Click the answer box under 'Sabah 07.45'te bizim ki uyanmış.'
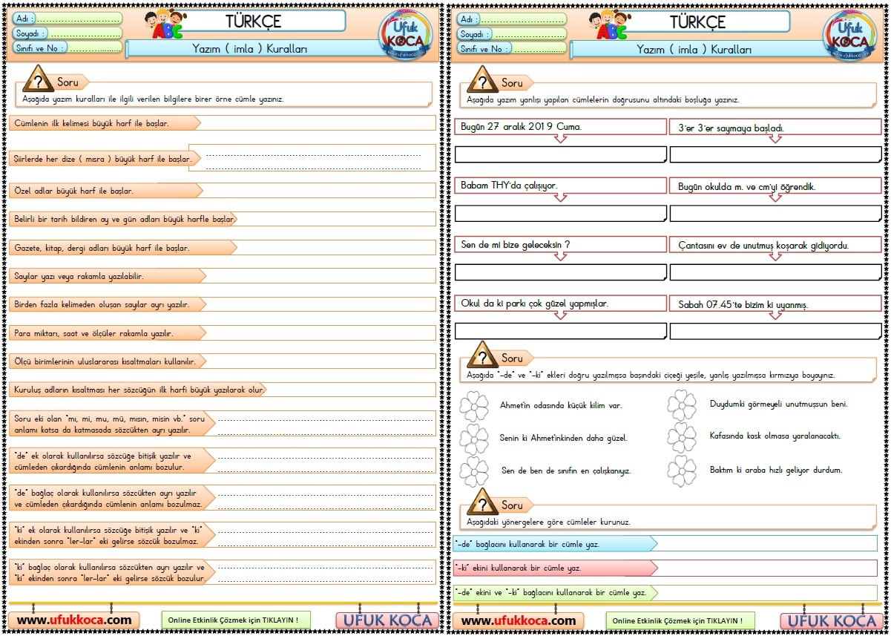 tap(776, 331)
